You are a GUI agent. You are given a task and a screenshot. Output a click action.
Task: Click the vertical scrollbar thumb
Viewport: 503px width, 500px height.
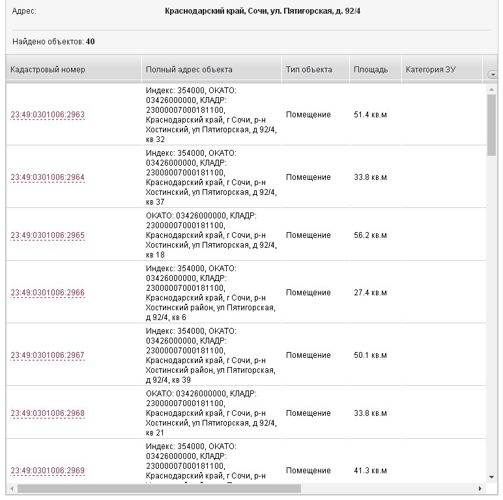pyautogui.click(x=492, y=124)
